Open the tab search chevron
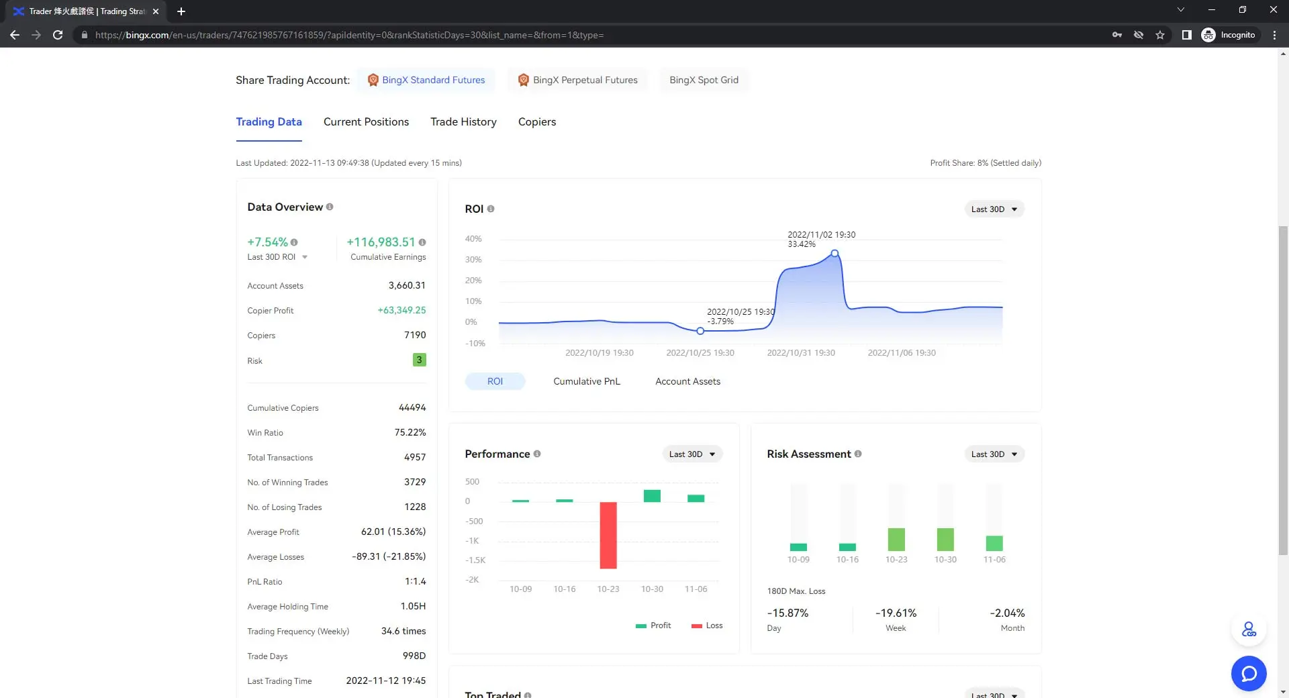This screenshot has height=698, width=1289. pos(1181,9)
